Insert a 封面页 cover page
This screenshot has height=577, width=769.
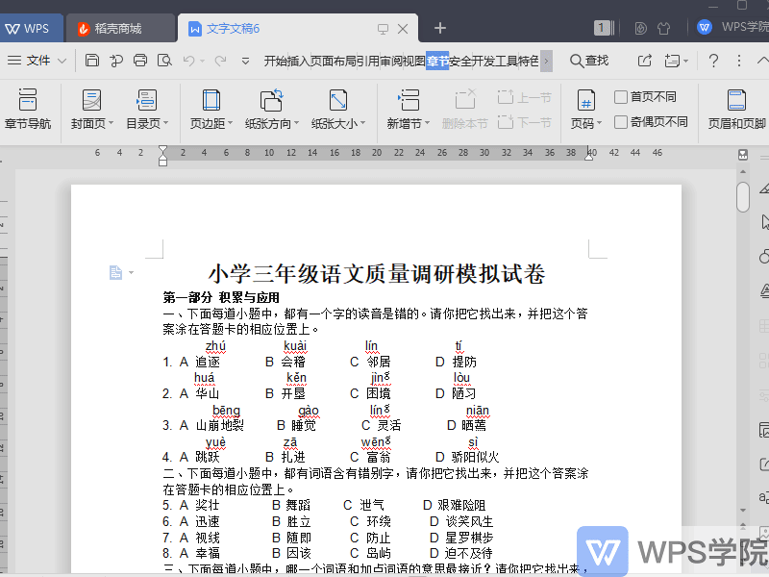click(x=90, y=106)
